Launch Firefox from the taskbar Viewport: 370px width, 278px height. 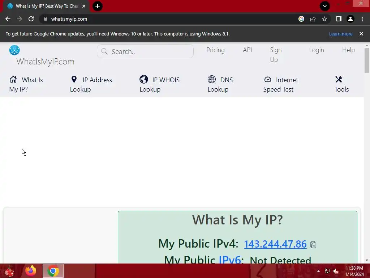click(31, 271)
